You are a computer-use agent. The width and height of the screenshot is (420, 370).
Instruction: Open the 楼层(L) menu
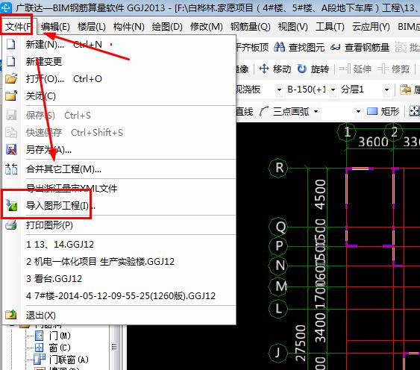pos(92,27)
